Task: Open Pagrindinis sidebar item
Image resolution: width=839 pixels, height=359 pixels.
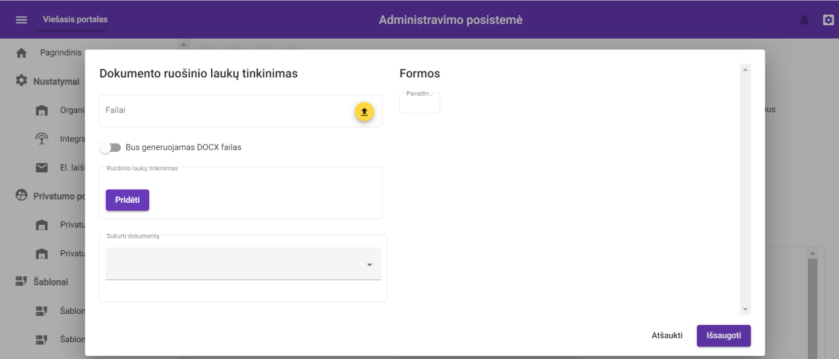Action: (61, 53)
